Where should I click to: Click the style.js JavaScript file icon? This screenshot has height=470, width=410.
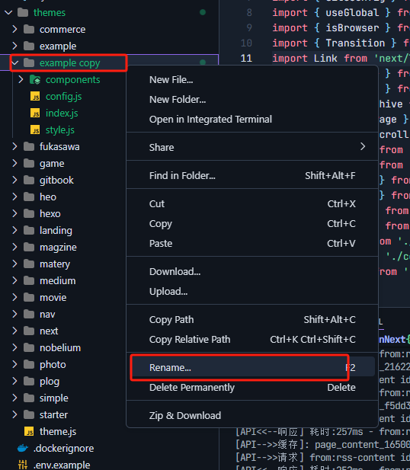pyautogui.click(x=35, y=130)
